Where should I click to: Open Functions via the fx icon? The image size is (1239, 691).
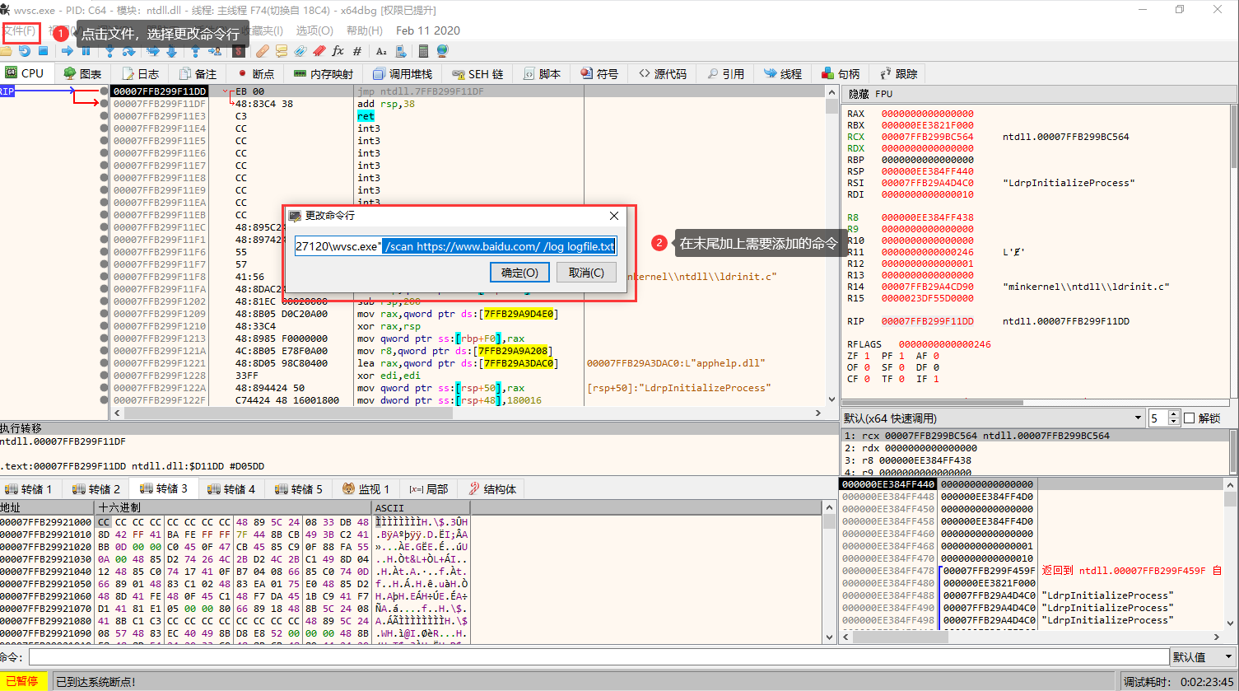pos(338,51)
